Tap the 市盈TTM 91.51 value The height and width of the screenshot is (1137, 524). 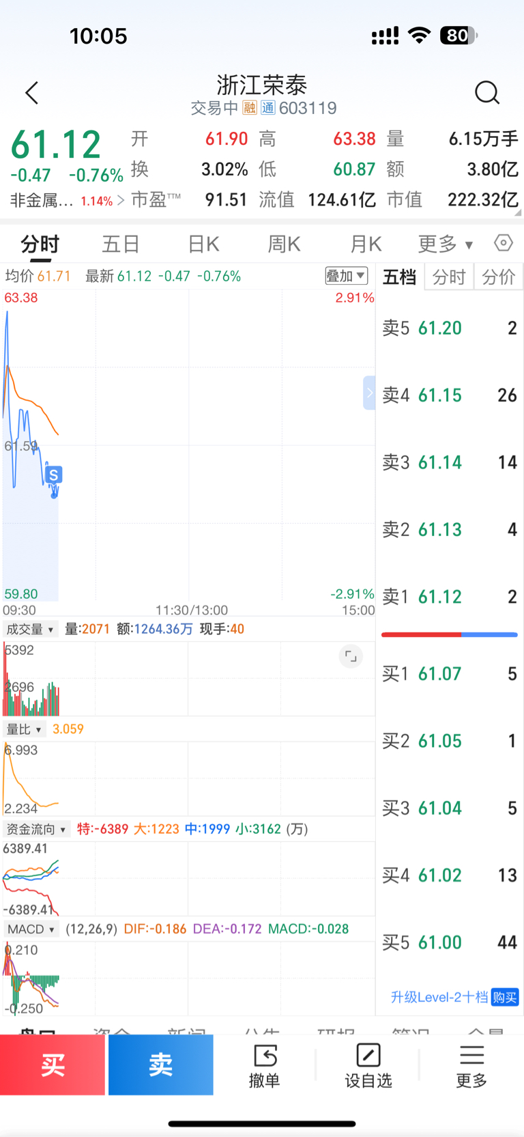click(x=226, y=199)
